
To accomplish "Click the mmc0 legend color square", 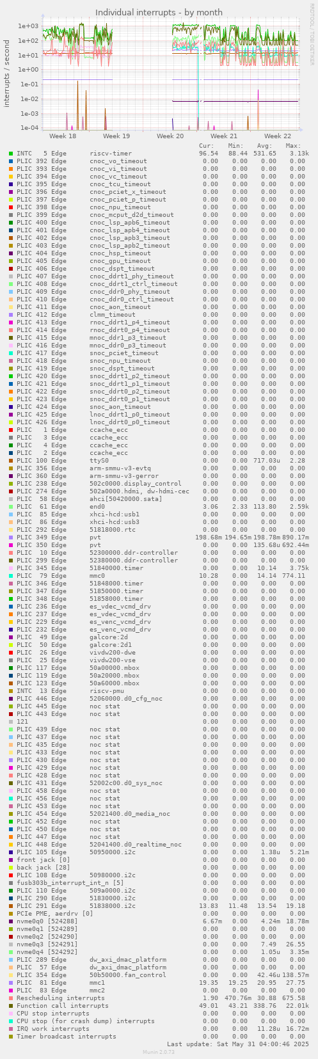I will click(x=11, y=576).
